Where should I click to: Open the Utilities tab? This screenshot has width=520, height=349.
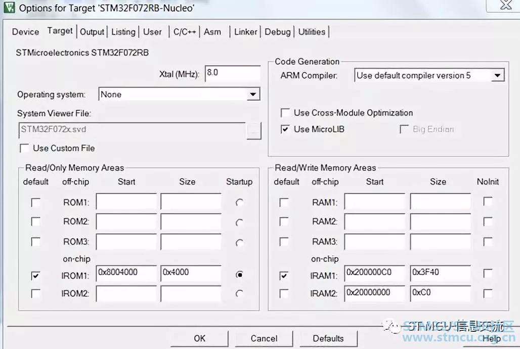[312, 32]
